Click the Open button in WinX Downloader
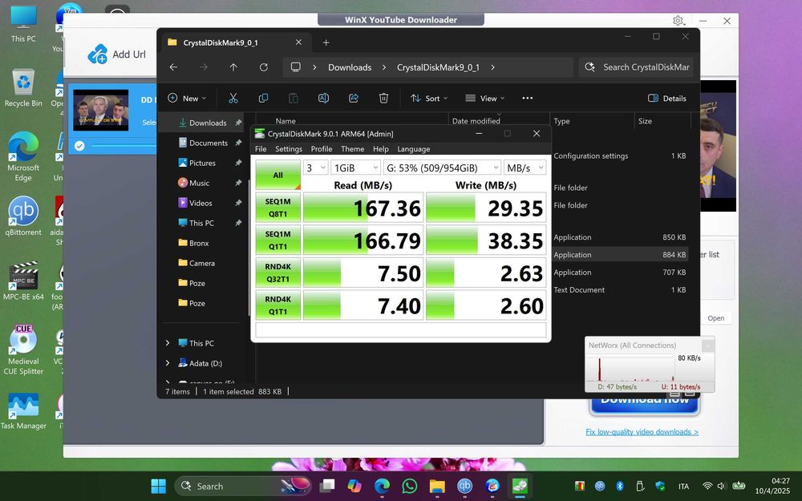This screenshot has height=501, width=802. tap(715, 318)
